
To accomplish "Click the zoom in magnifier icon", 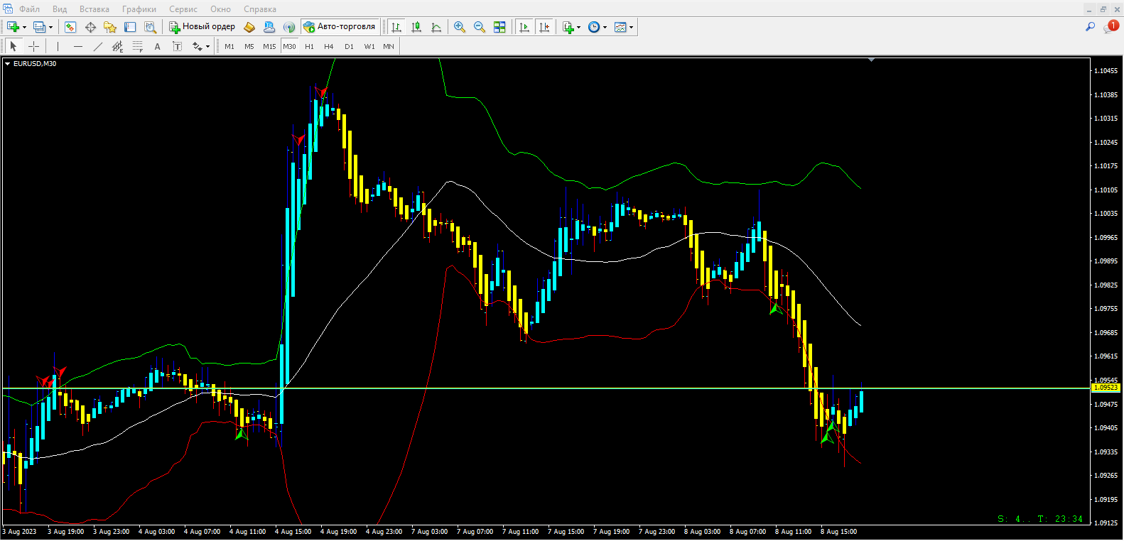I will pos(460,27).
